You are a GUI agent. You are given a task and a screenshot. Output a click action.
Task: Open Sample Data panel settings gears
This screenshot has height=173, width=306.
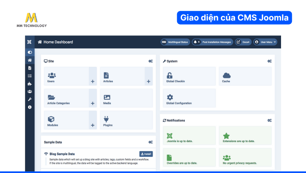click(151, 142)
